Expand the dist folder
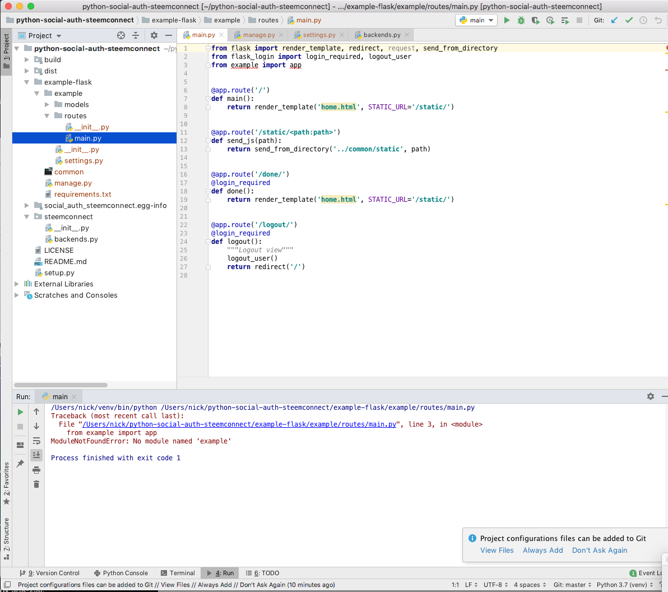 [x=26, y=71]
